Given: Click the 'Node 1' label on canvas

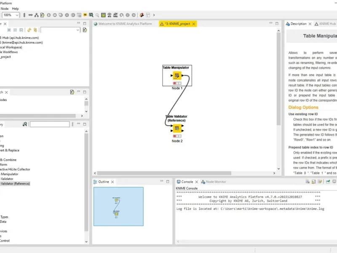Looking at the screenshot, I should 177,88.
